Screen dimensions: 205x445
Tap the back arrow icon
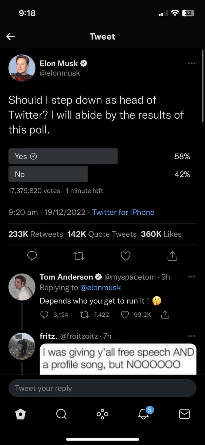[x=11, y=36]
